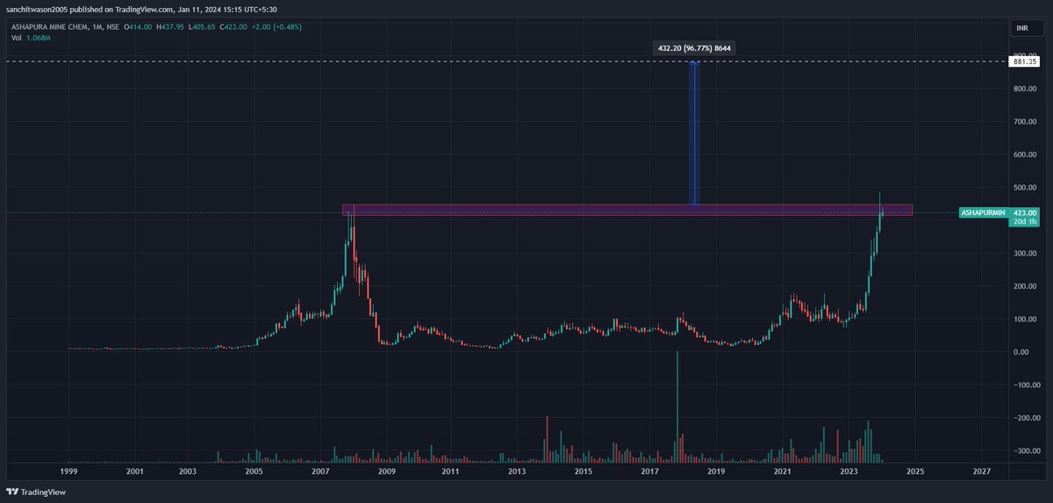Click 700.00 on the price axis

[1025, 121]
